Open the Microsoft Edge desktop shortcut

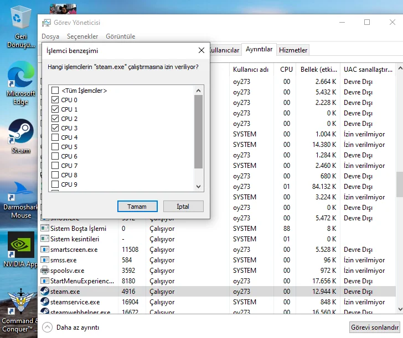[x=20, y=83]
